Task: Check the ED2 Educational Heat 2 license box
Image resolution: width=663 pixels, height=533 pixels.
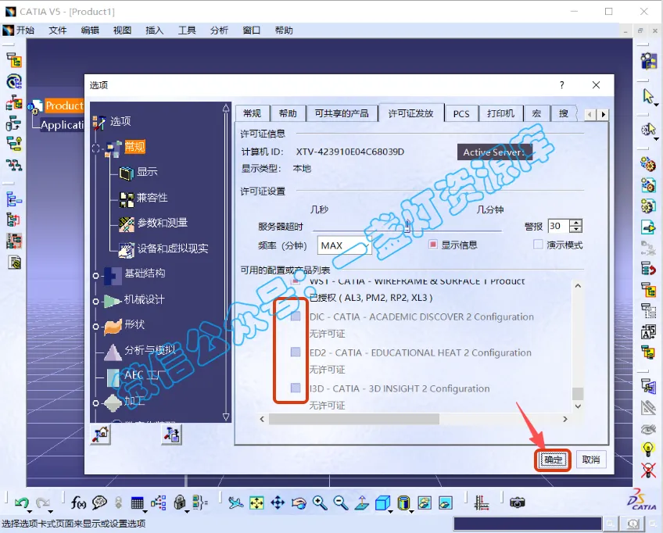Action: click(x=296, y=352)
